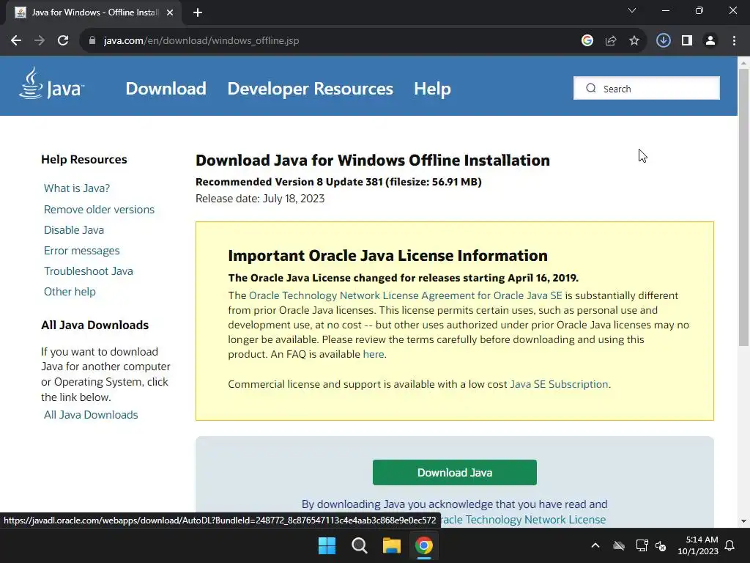View site information lock icon
This screenshot has height=563, width=750.
(x=92, y=41)
